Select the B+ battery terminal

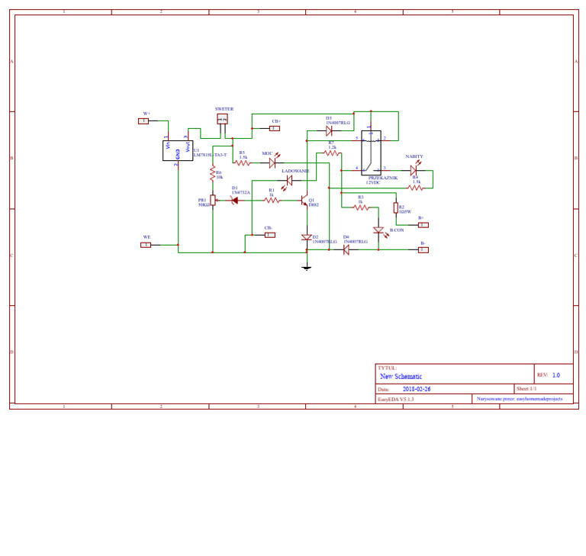[x=423, y=225]
